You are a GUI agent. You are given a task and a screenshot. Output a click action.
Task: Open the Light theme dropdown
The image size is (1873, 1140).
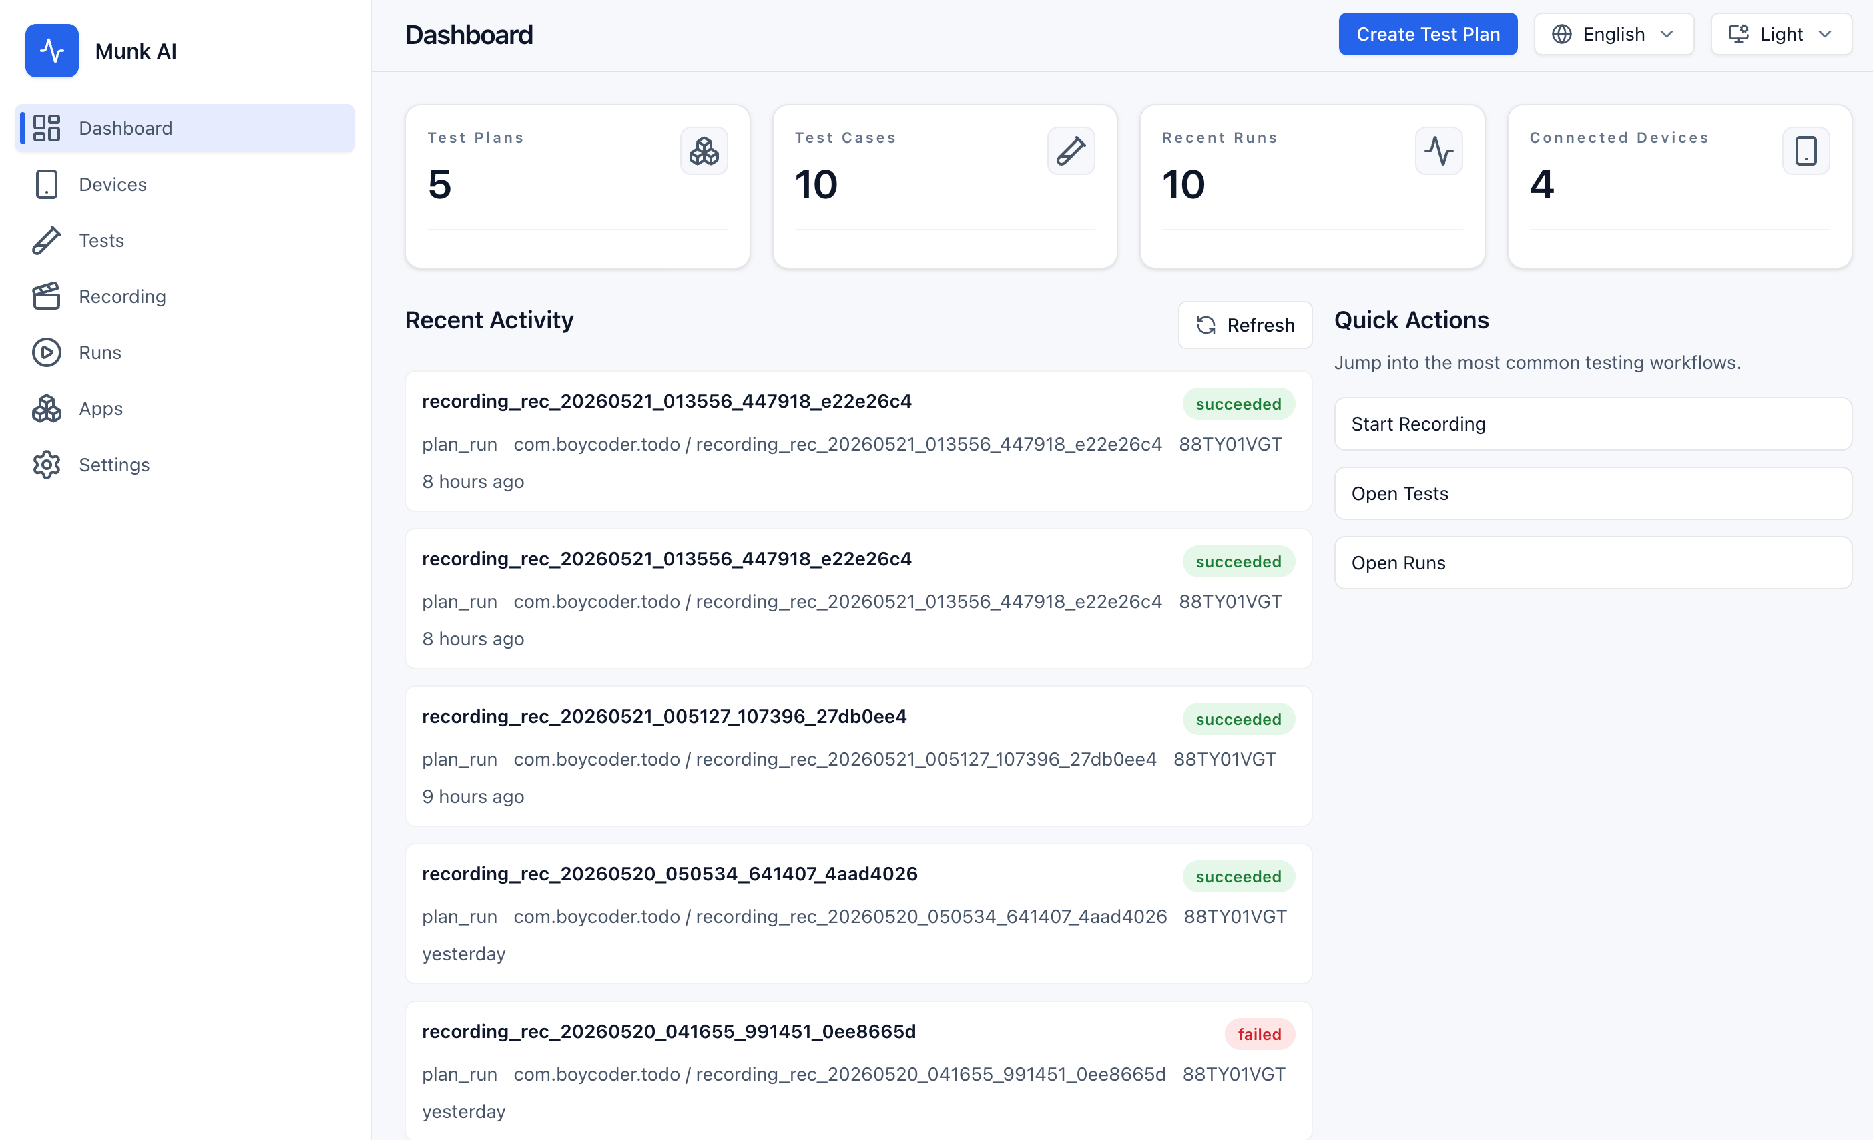1781,34
